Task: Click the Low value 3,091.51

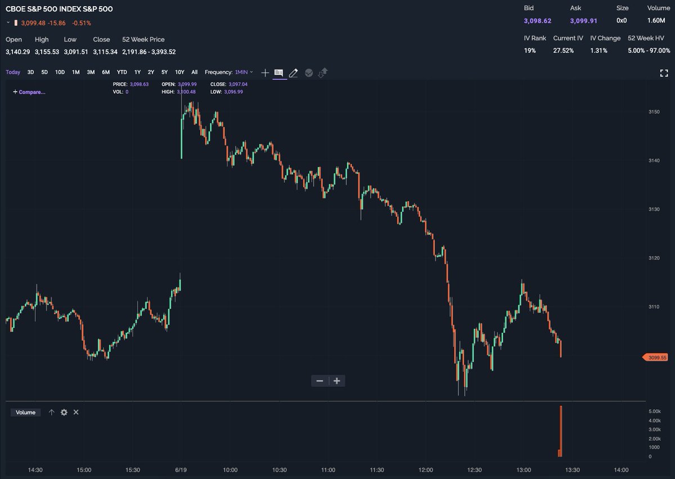Action: [76, 52]
